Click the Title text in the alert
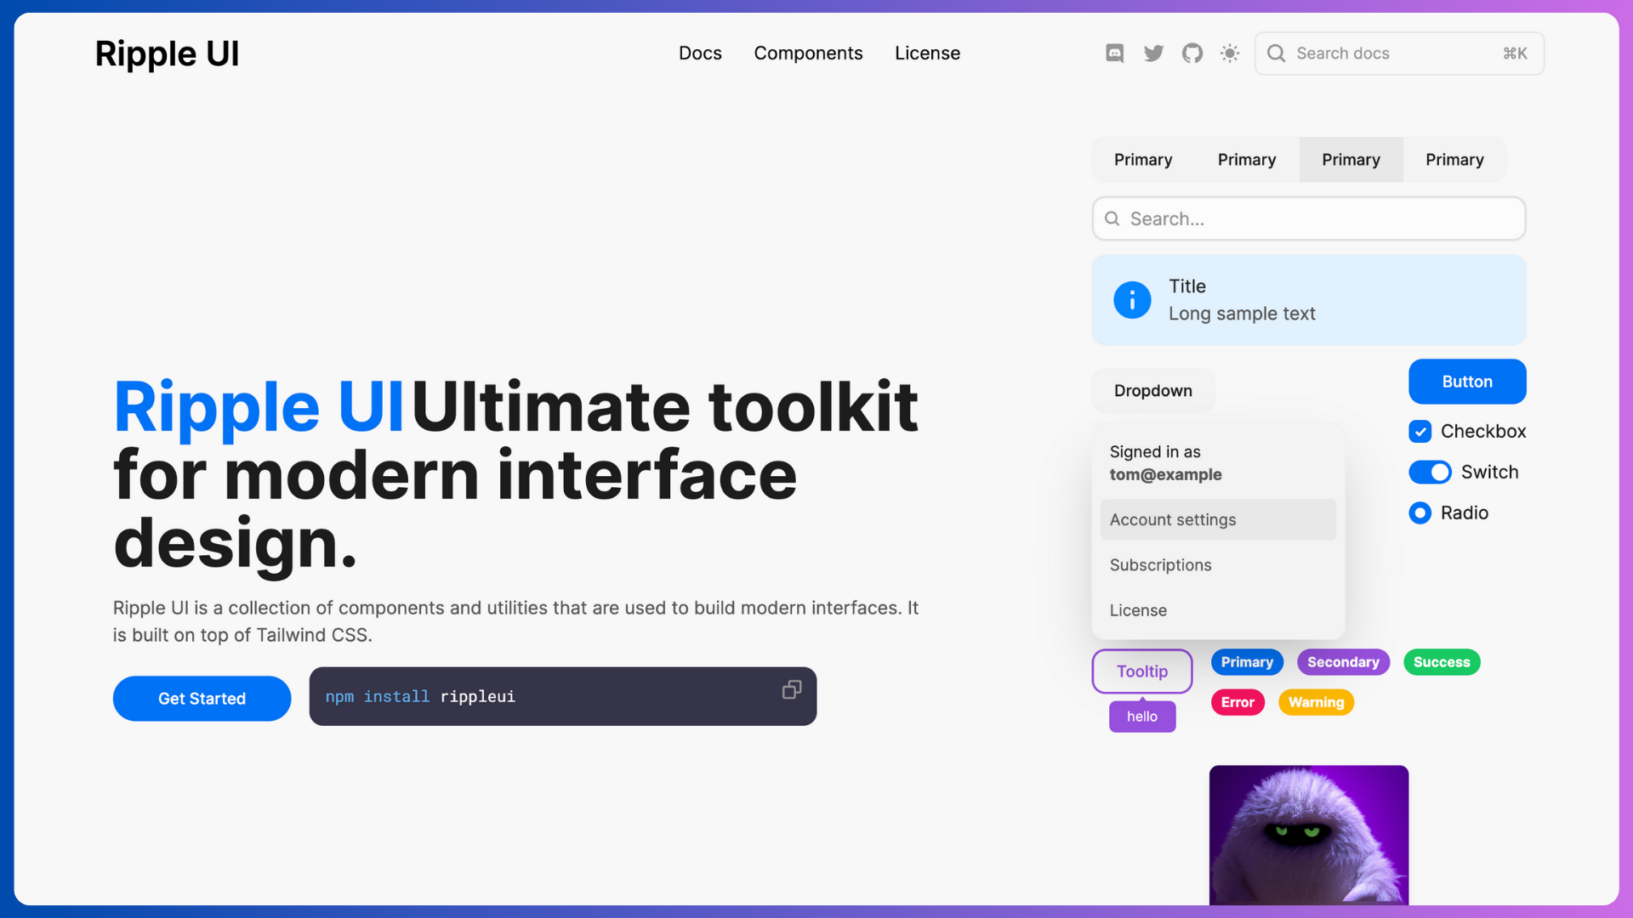This screenshot has width=1633, height=918. (1186, 286)
